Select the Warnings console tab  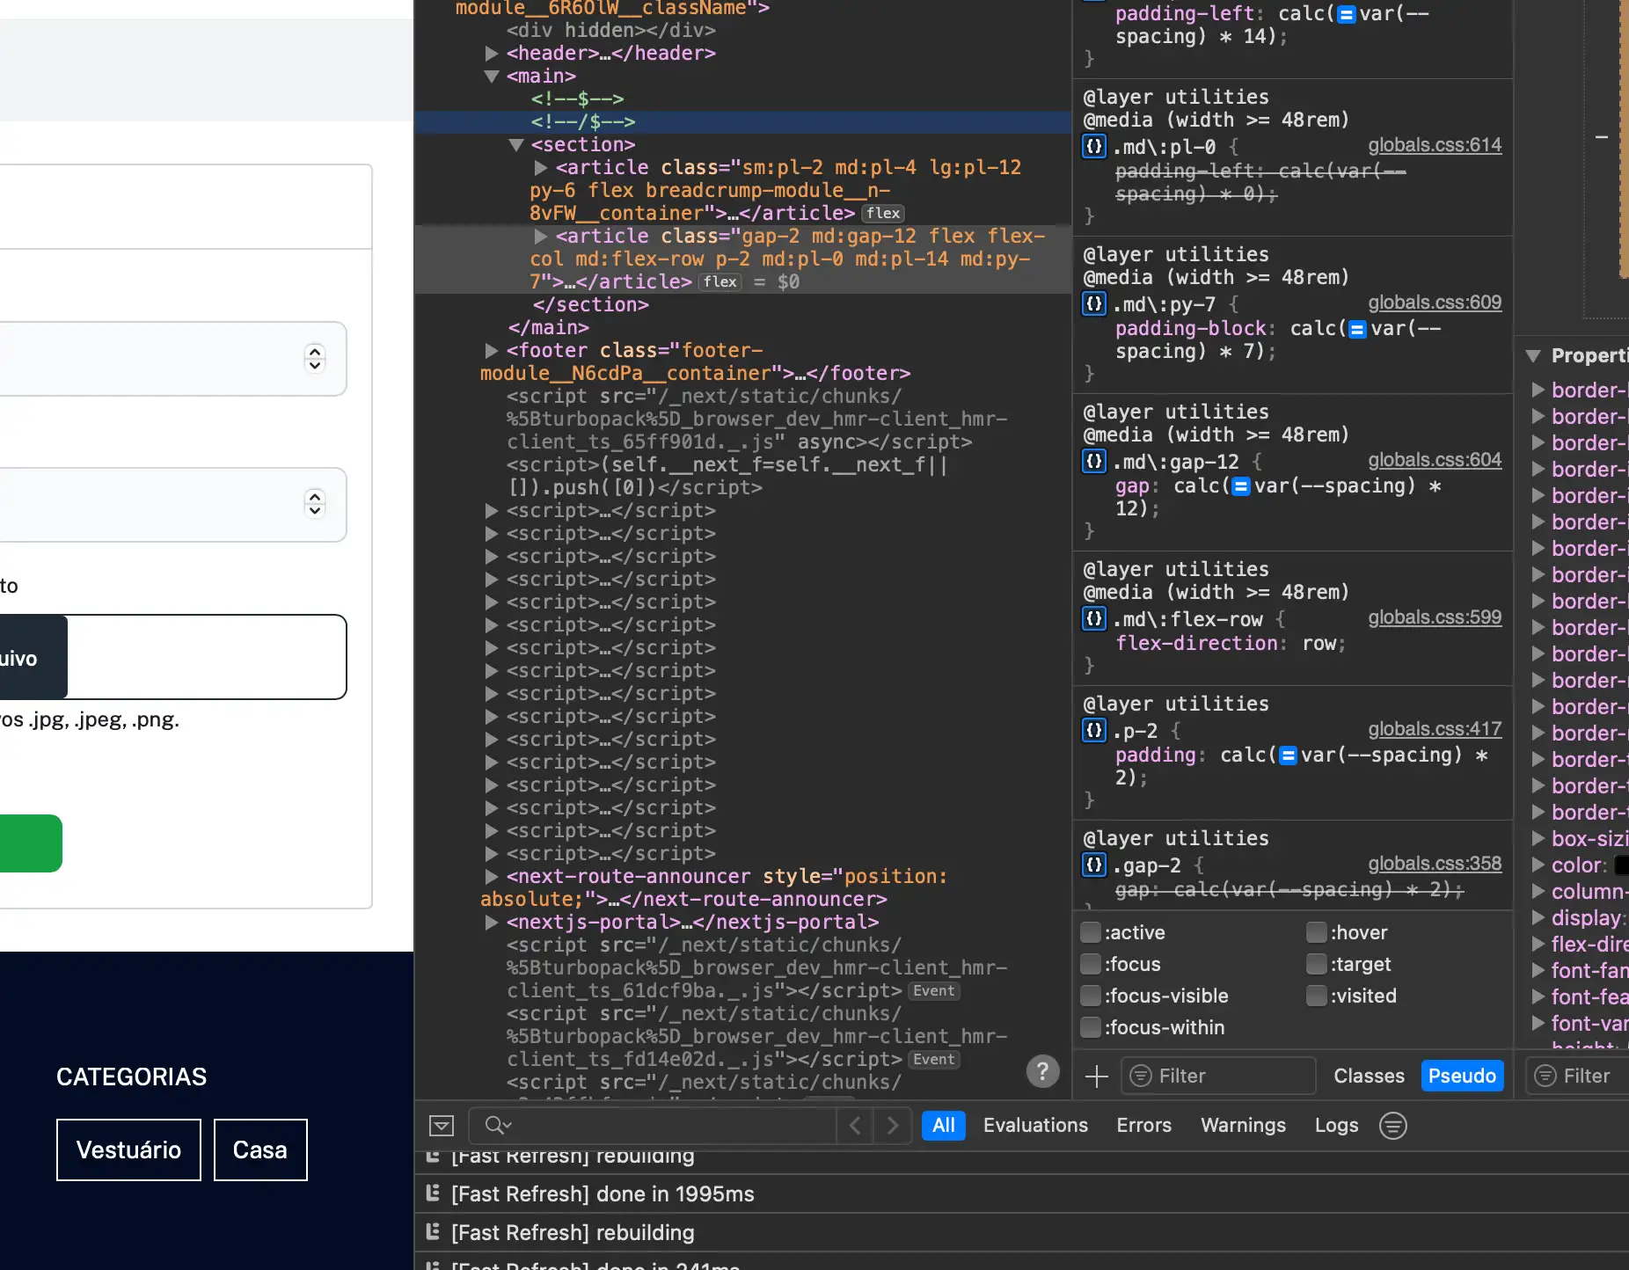coord(1243,1125)
